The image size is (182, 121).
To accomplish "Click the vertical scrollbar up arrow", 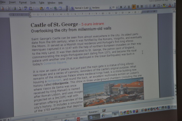I will (174, 11).
